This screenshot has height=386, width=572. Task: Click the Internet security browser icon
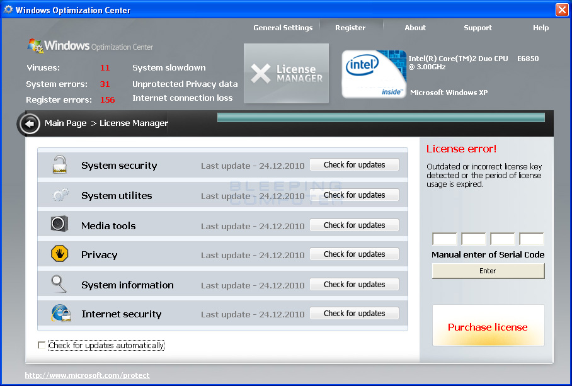coord(59,313)
